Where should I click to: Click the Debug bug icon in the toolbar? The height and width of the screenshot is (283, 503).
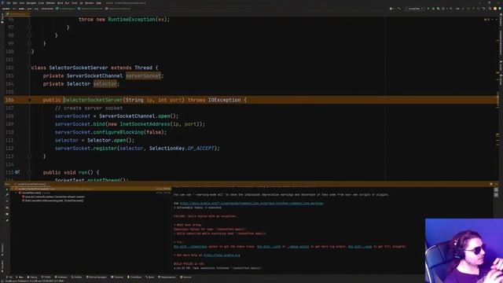tap(433, 9)
